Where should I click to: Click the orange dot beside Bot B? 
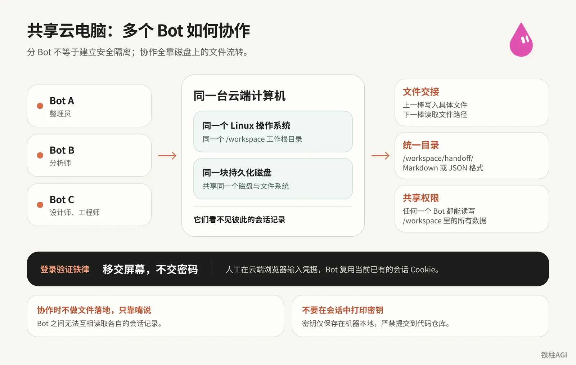[40, 155]
